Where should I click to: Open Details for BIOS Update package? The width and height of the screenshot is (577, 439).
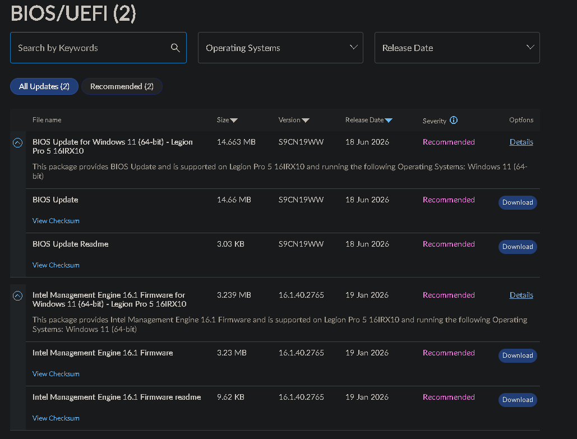coord(521,142)
